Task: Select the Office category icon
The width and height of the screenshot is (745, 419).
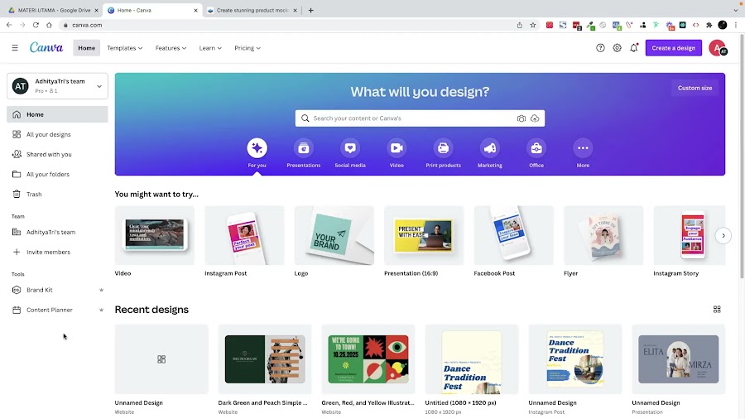Action: pyautogui.click(x=536, y=148)
